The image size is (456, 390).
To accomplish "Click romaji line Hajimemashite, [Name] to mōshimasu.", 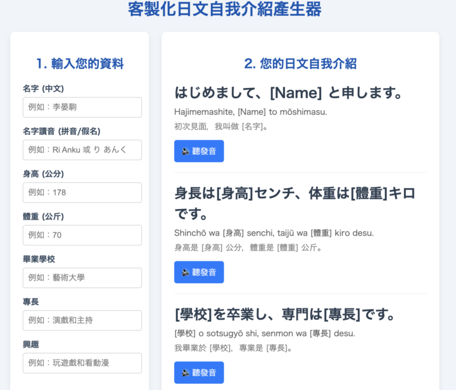I will (251, 112).
